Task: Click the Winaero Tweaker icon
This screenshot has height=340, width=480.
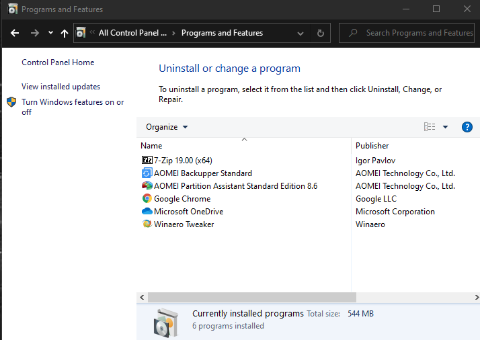Action: [x=147, y=224]
